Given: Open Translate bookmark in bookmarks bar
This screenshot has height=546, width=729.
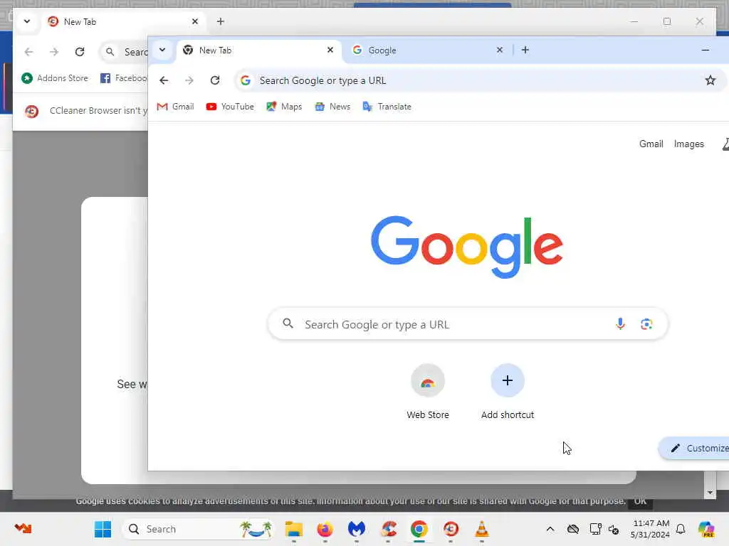Looking at the screenshot, I should point(387,107).
